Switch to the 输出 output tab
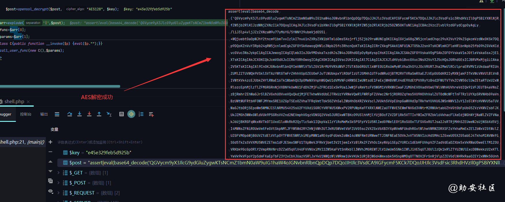Viewport: 505px width, 202px height. (44, 114)
